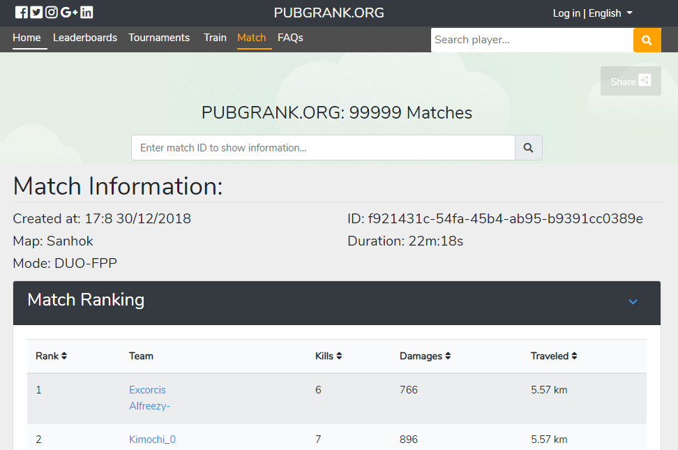Toggle sort order on the Damages column
Viewport: 678px width, 450px height.
click(447, 356)
